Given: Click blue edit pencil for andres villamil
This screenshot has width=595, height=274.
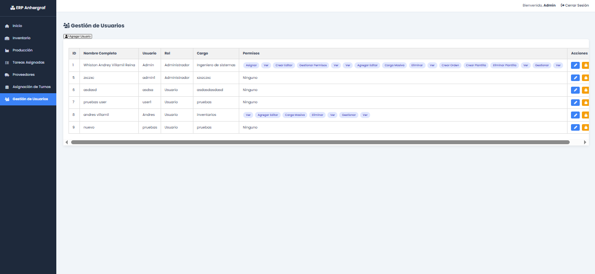Looking at the screenshot, I should [x=575, y=115].
